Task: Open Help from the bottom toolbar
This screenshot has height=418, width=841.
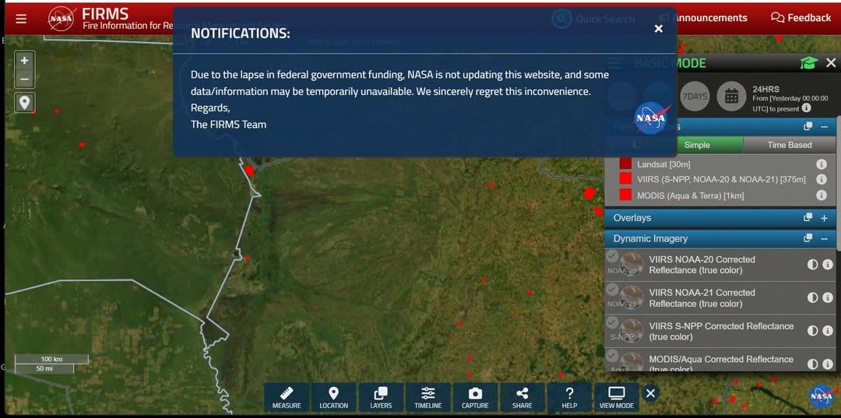Action: [x=569, y=397]
